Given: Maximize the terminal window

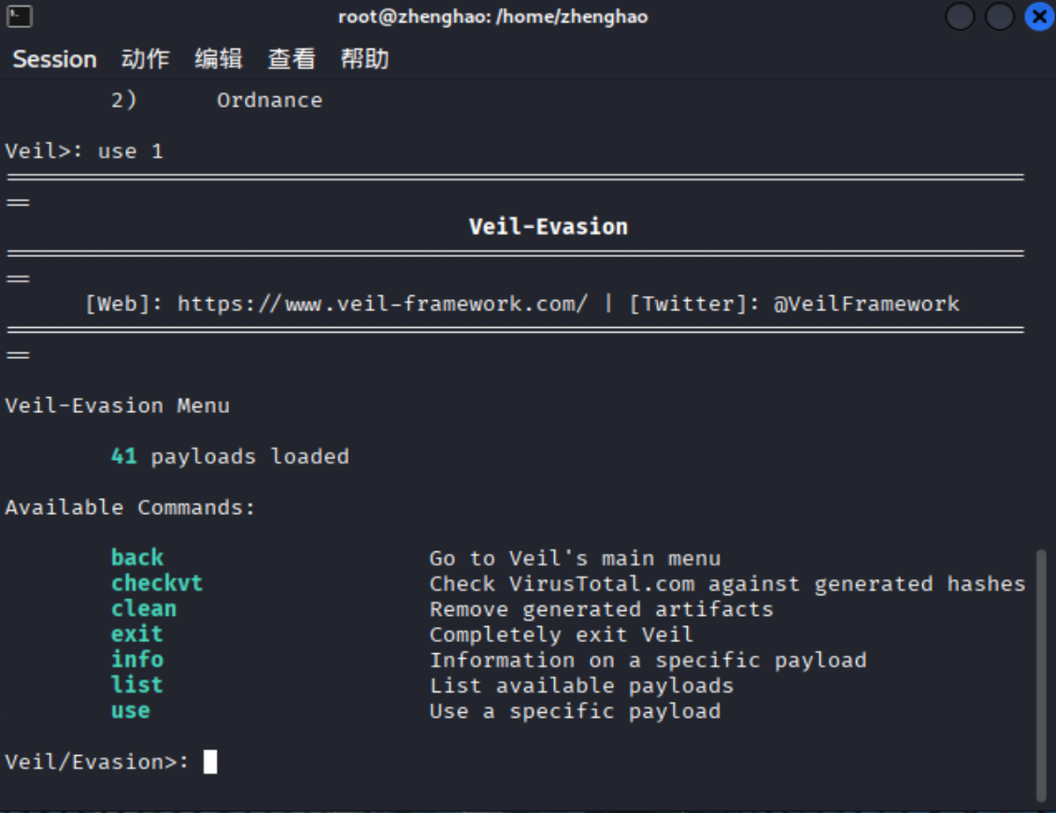Looking at the screenshot, I should pos(999,17).
